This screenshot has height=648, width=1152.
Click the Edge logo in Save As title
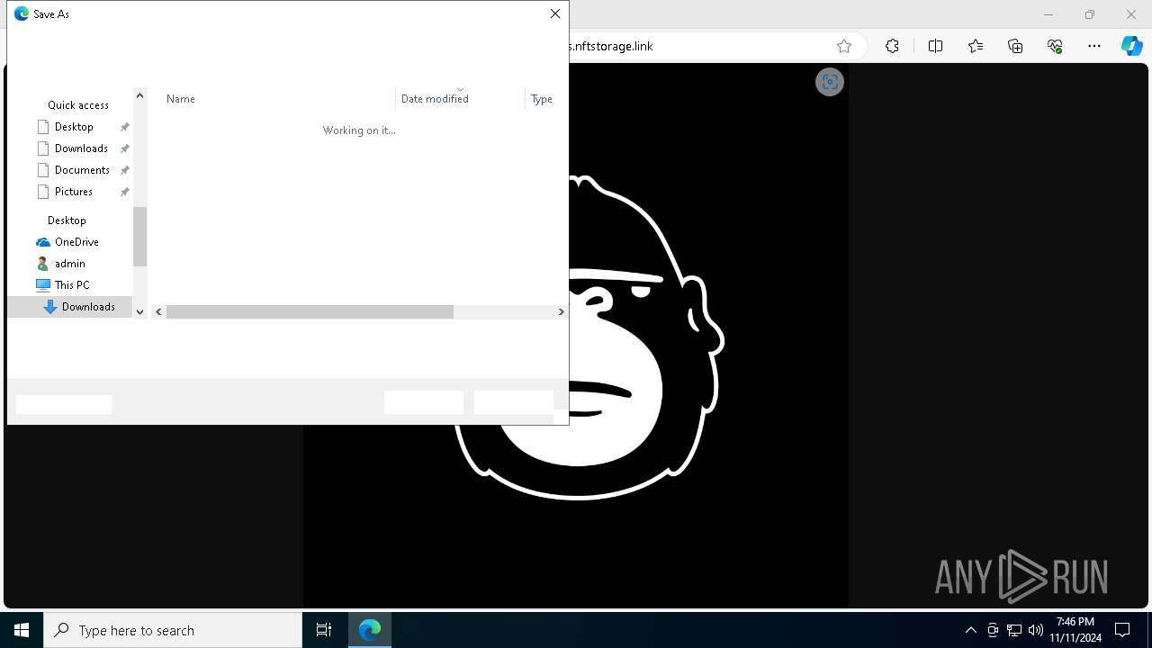[22, 13]
